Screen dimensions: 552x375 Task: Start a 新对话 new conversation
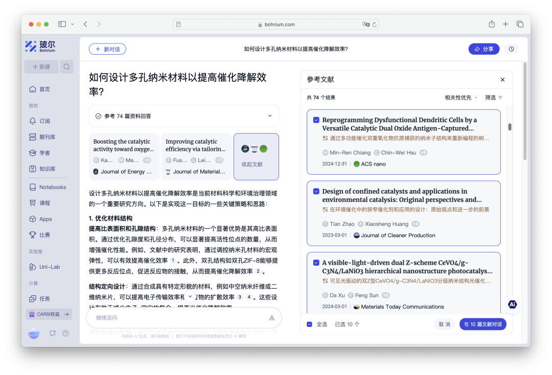(x=107, y=49)
